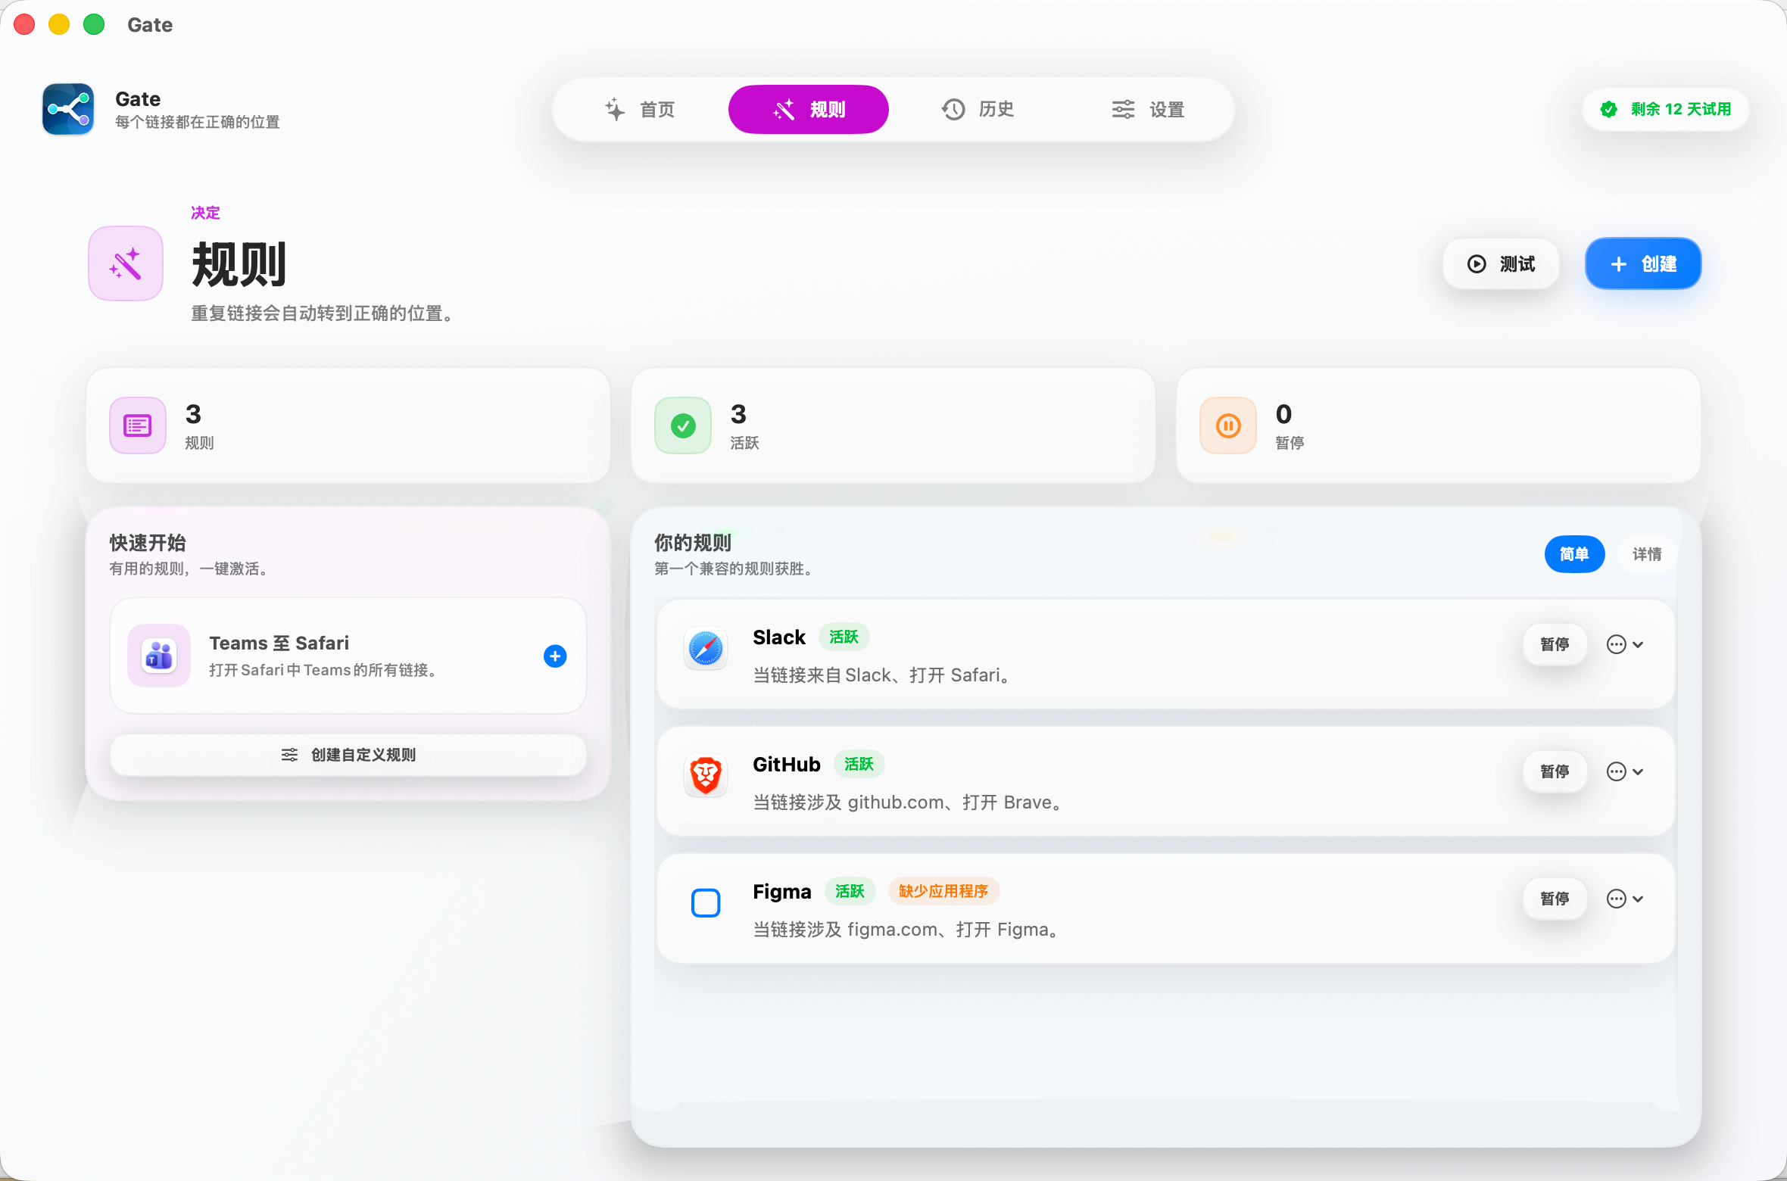Click 创建自定义规则 create custom rule button
The image size is (1787, 1181).
(x=348, y=755)
